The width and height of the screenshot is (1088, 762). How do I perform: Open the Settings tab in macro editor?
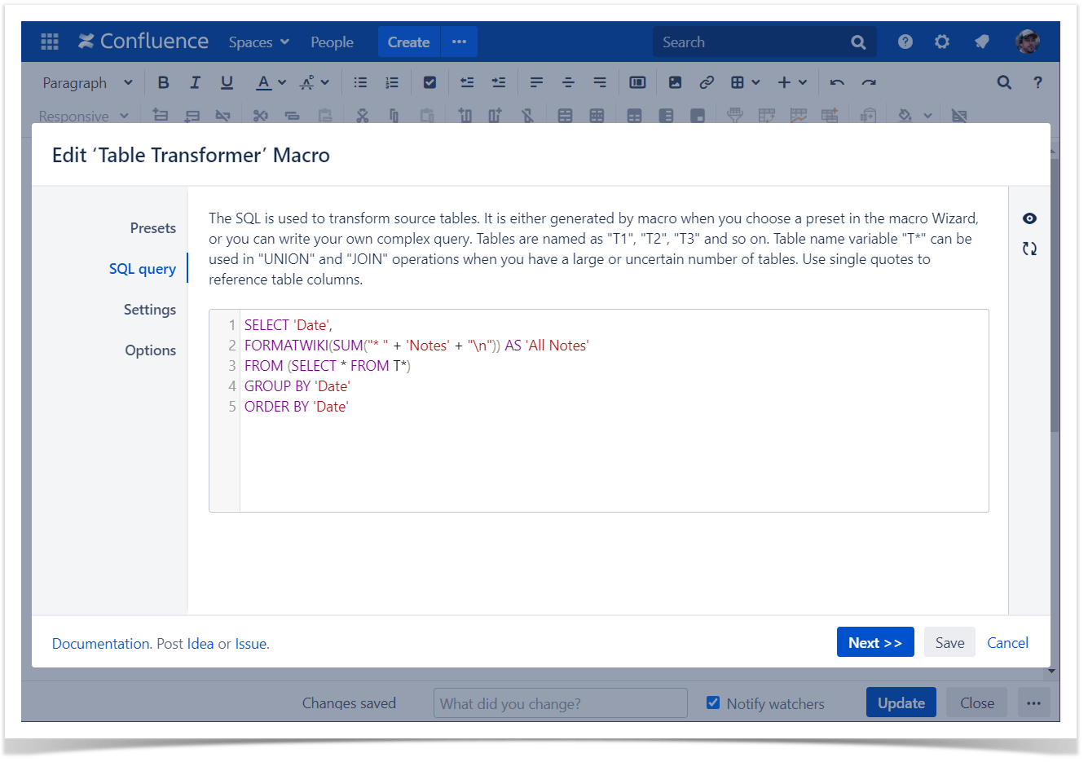(149, 310)
